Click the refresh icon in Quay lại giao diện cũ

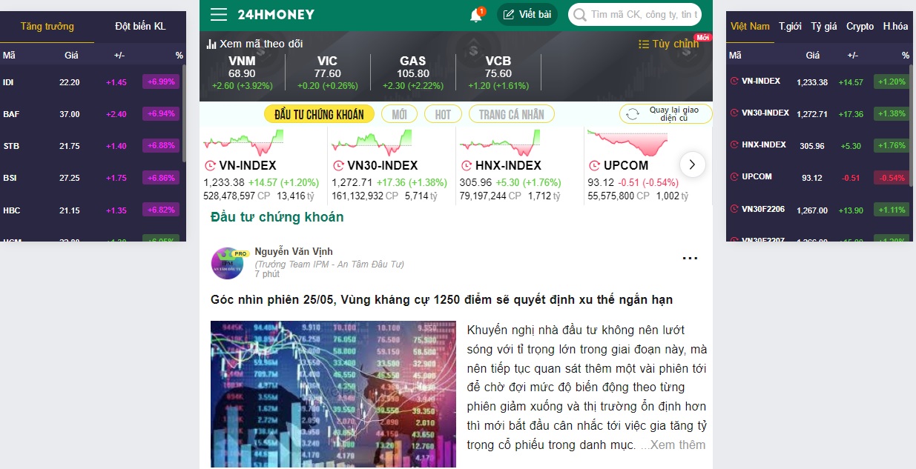[632, 114]
